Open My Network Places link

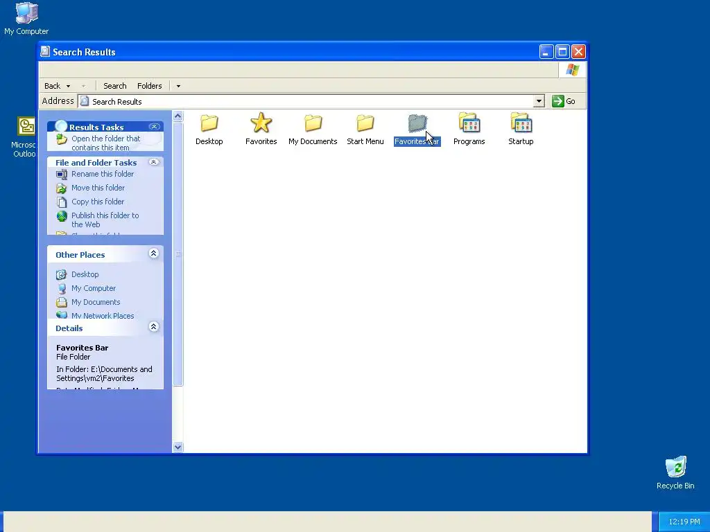pos(103,316)
